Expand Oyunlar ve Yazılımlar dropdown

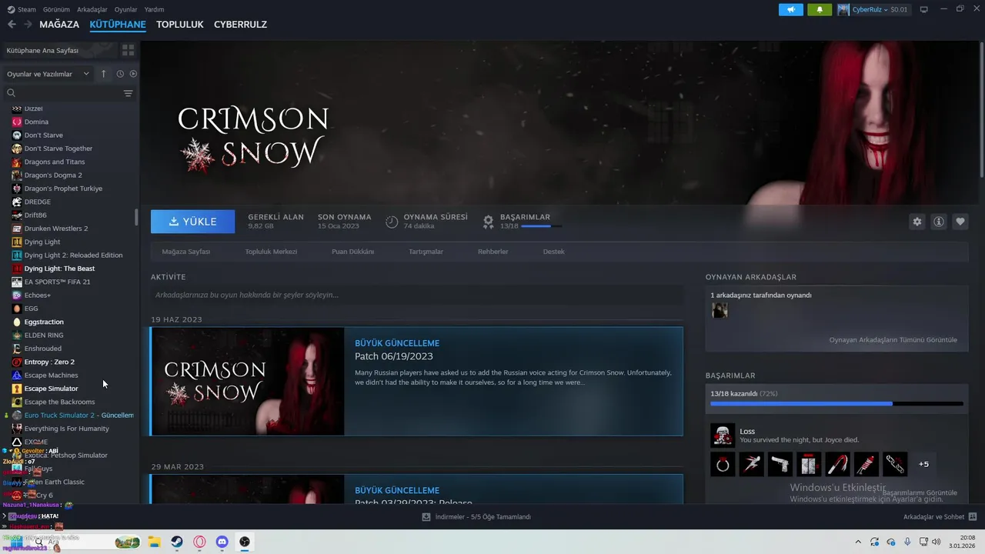[48, 74]
